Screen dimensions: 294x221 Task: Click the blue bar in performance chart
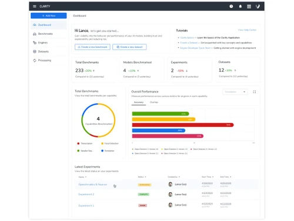click(x=159, y=130)
